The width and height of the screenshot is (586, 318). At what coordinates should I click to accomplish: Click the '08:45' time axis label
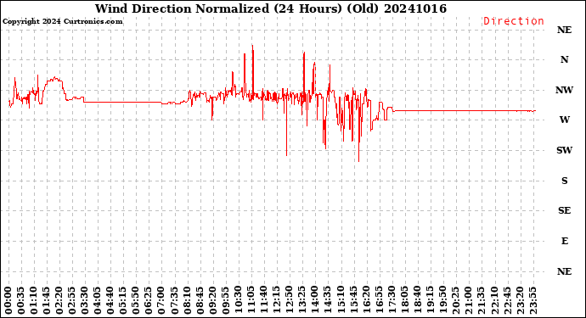click(200, 300)
